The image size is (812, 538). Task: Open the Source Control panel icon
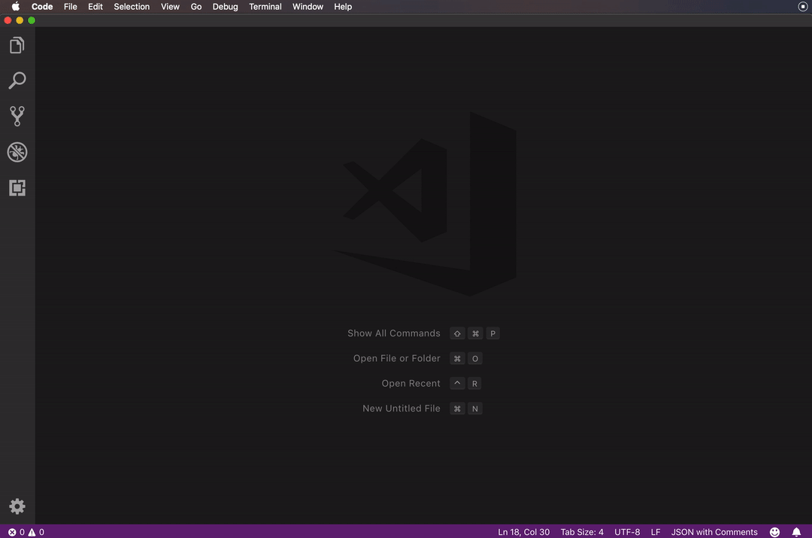17,116
